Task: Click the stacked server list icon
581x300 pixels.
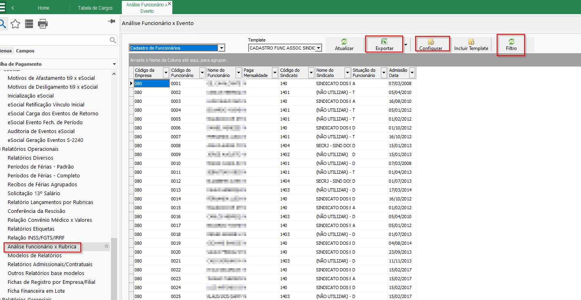Action: pyautogui.click(x=29, y=24)
